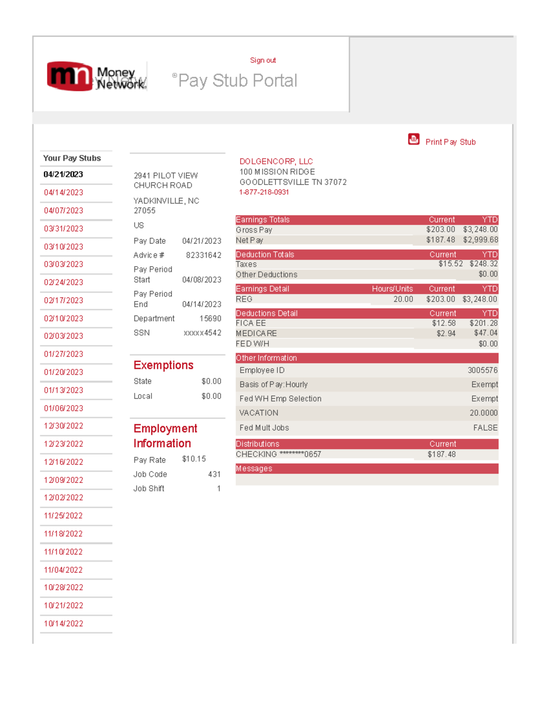Open the Print Pay Stub link
The height and width of the screenshot is (711, 549).
[x=450, y=142]
